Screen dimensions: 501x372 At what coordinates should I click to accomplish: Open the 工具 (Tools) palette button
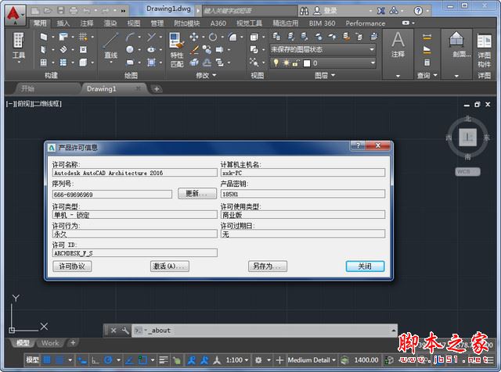pos(19,47)
